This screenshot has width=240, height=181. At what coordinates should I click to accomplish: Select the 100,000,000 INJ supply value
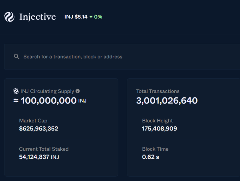tap(50, 101)
